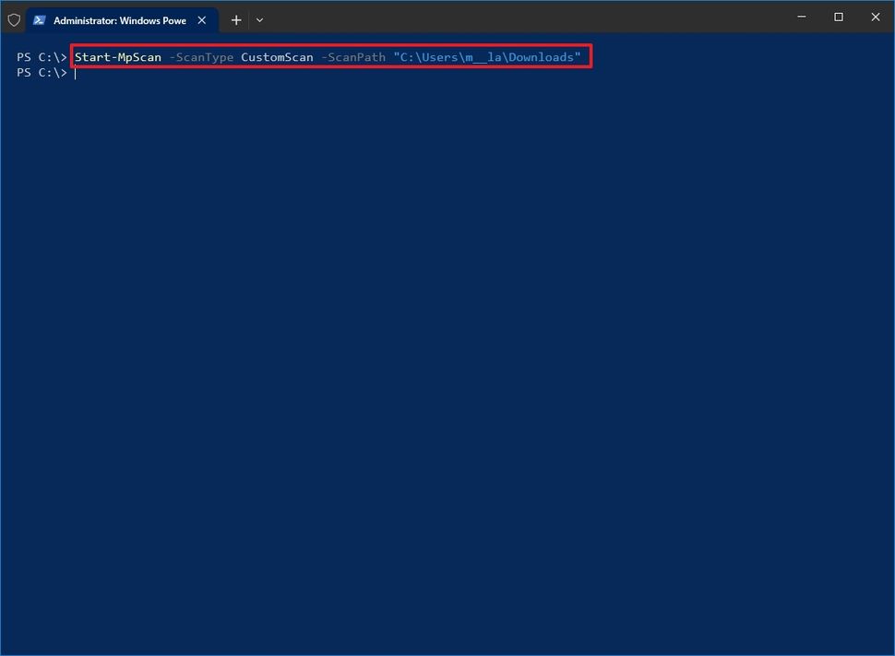Minimize the Windows Terminal window
This screenshot has width=895, height=656.
(x=801, y=17)
